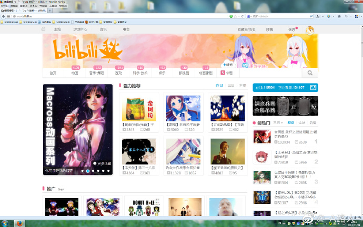Switch to 昨日 tab in 强力推荐

219,86
